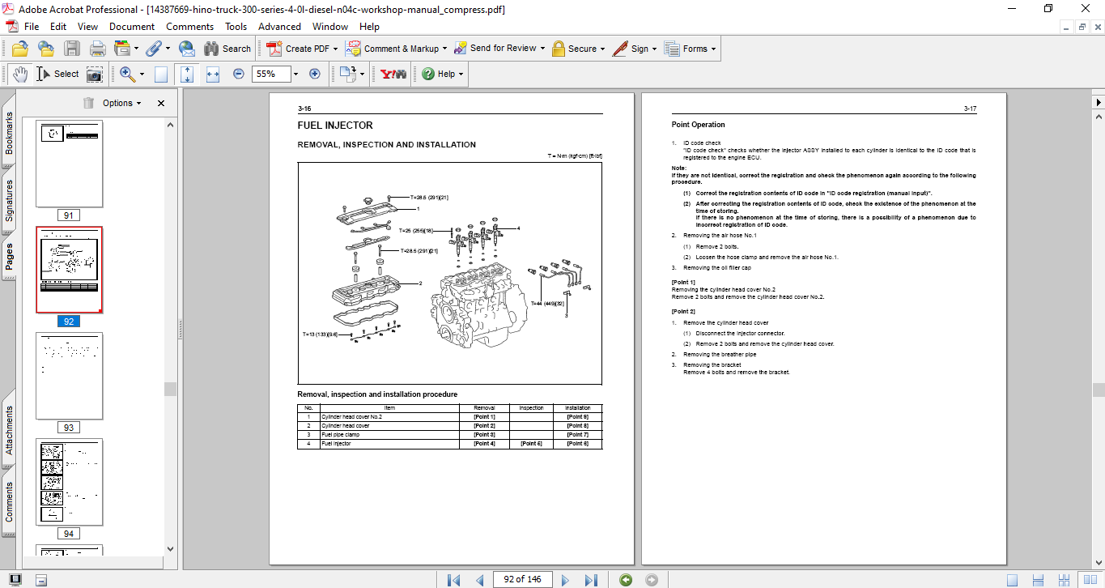Click the Rotate view pages icon
Image resolution: width=1105 pixels, height=588 pixels.
347,74
